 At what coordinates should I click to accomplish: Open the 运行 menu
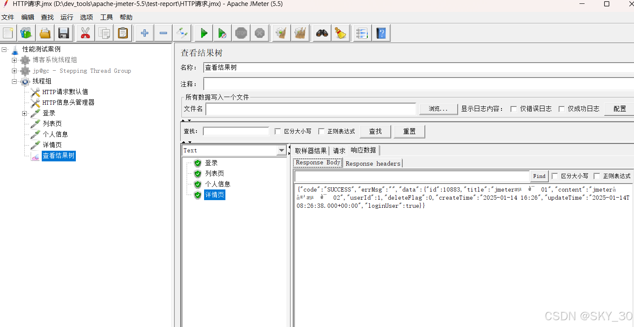(67, 17)
